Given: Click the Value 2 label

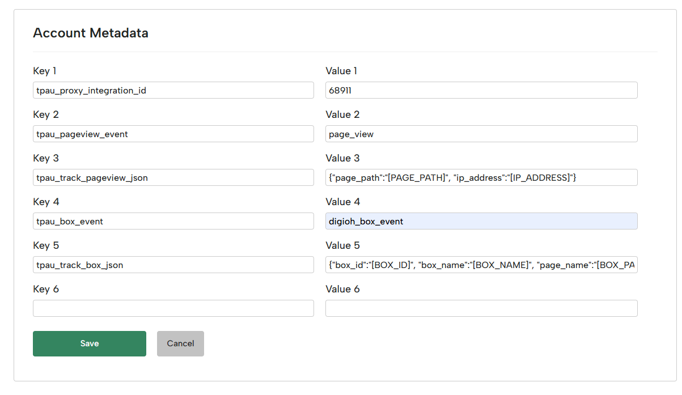Looking at the screenshot, I should [x=342, y=114].
